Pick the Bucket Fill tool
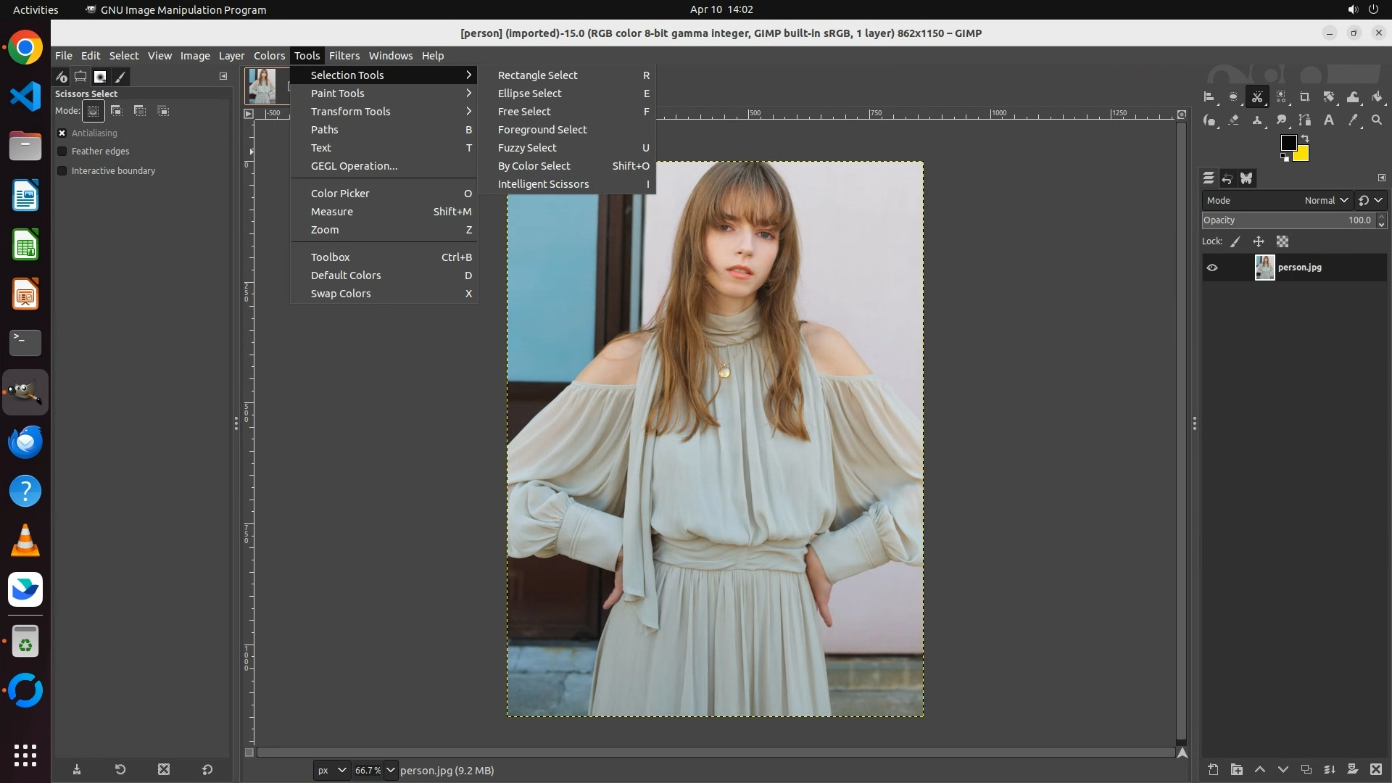The height and width of the screenshot is (783, 1392). (1377, 97)
